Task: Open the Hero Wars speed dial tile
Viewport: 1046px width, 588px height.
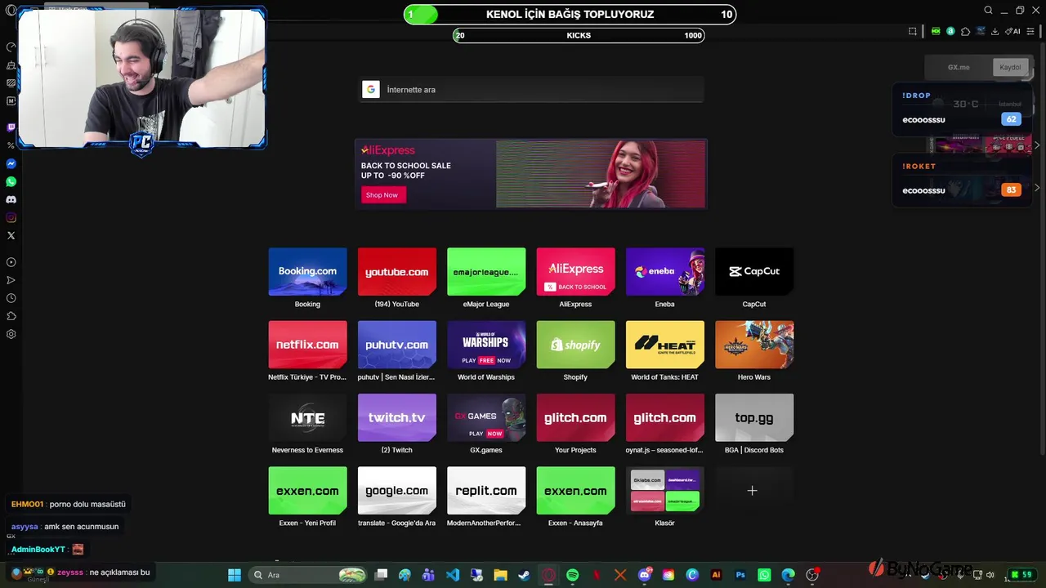Action: (x=754, y=345)
